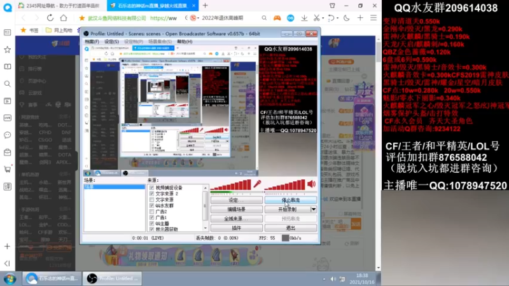Open the sidebar search magnifier

[7, 84]
